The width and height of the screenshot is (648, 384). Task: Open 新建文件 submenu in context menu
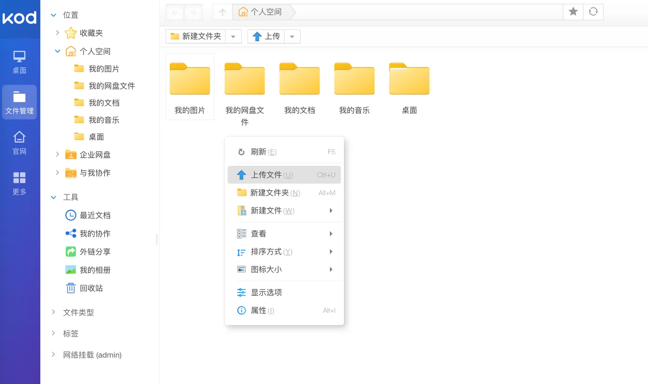click(284, 211)
